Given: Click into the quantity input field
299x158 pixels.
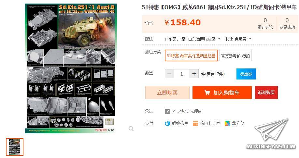Looking at the screenshot, I should tap(181, 74).
